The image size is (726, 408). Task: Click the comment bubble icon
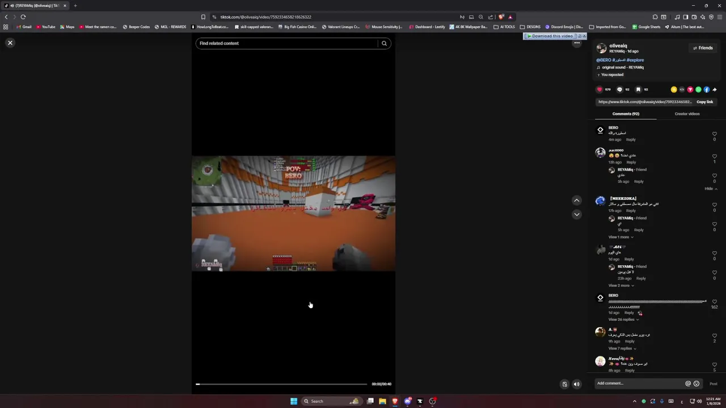[x=619, y=90]
